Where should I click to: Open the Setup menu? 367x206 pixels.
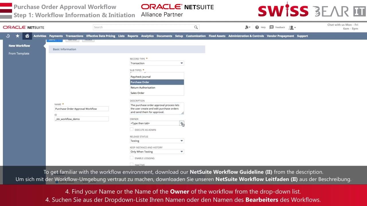tap(179, 36)
